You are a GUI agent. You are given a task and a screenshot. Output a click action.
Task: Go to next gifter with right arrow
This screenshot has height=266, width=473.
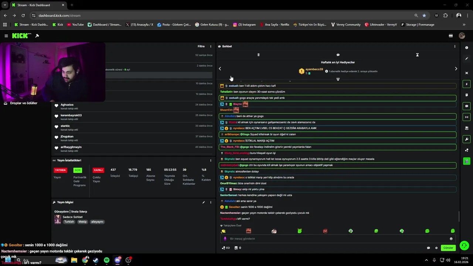pyautogui.click(x=456, y=69)
